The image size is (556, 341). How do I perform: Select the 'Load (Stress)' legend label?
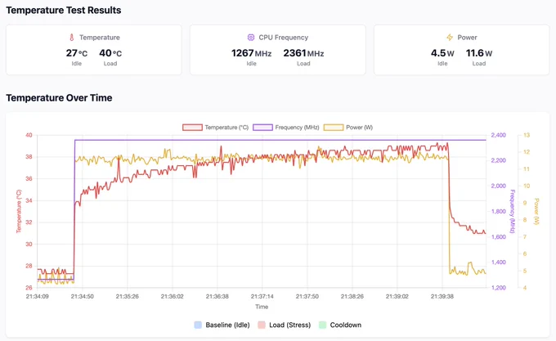point(289,325)
